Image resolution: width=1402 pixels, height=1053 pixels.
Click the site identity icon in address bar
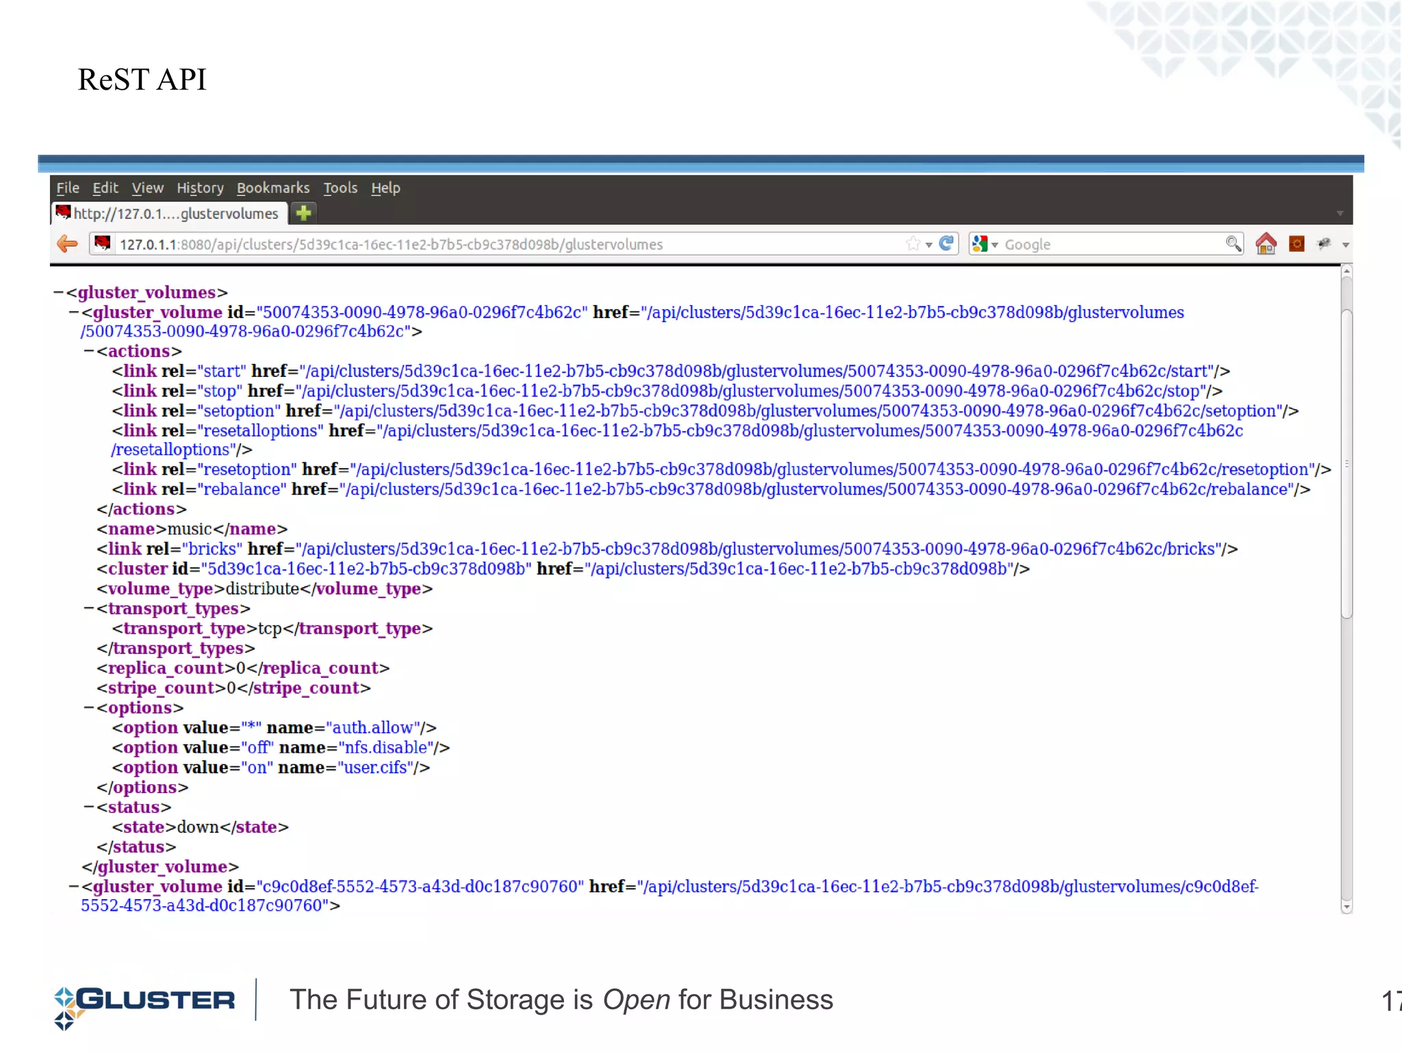tap(103, 243)
